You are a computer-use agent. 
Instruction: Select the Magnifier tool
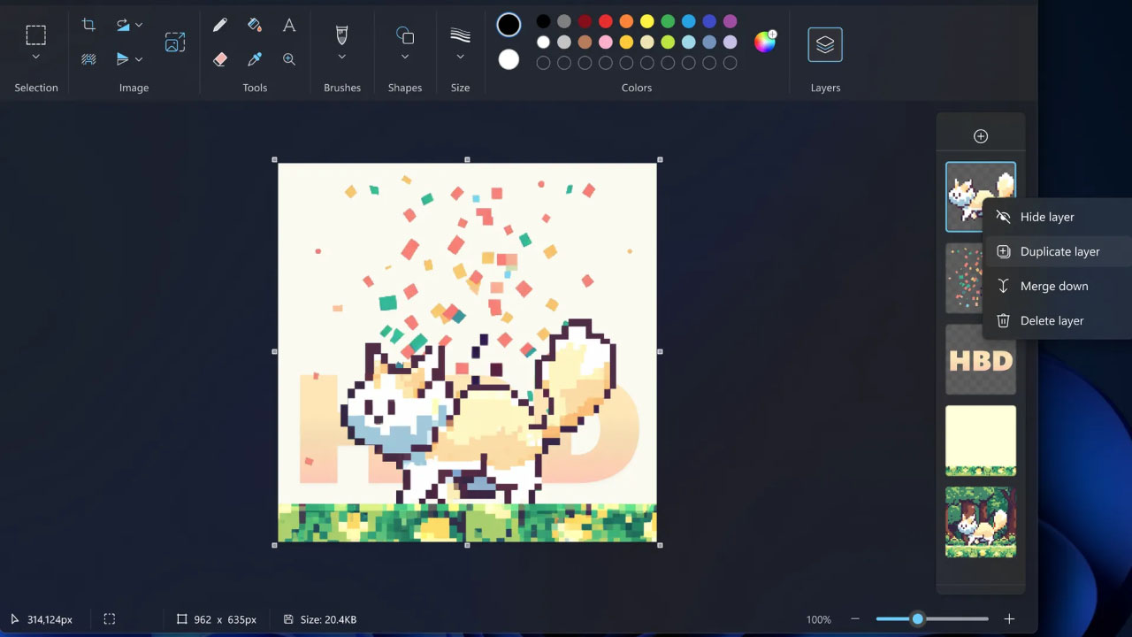(x=289, y=59)
